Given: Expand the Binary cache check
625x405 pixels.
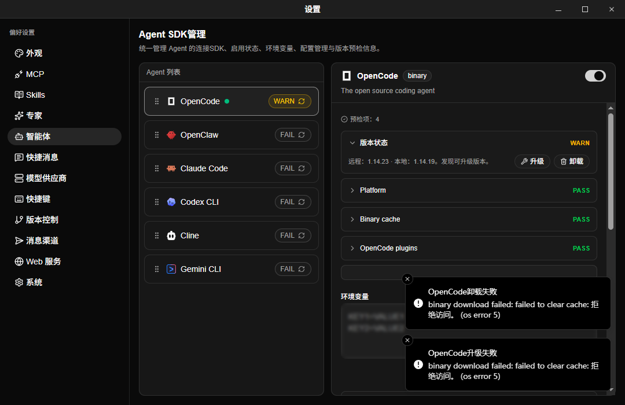Looking at the screenshot, I should click(352, 219).
